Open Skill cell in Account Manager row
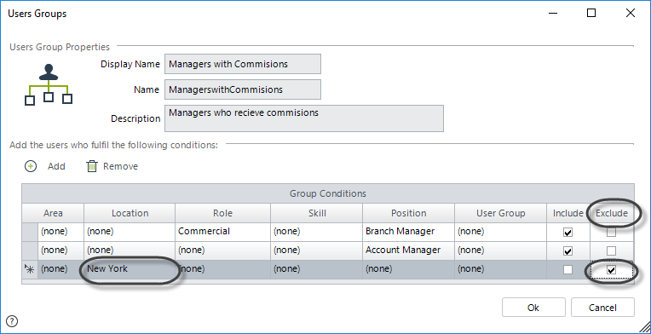Viewport: 651px width, 334px height. click(x=316, y=250)
